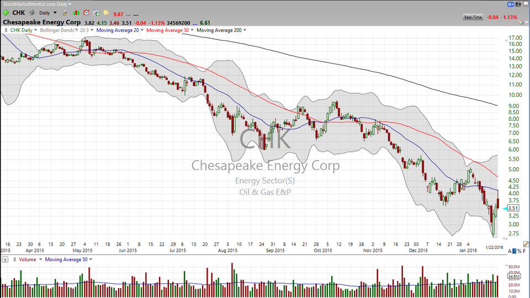The image size is (530, 298).
Task: Click the window layout icon at top right
Action: (525, 4)
